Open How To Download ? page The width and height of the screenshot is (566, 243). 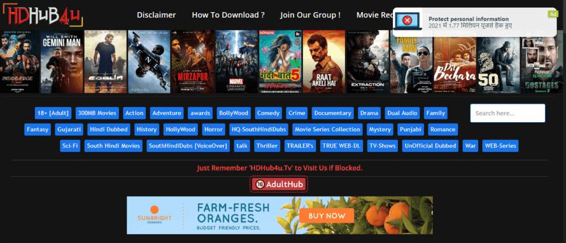click(228, 15)
